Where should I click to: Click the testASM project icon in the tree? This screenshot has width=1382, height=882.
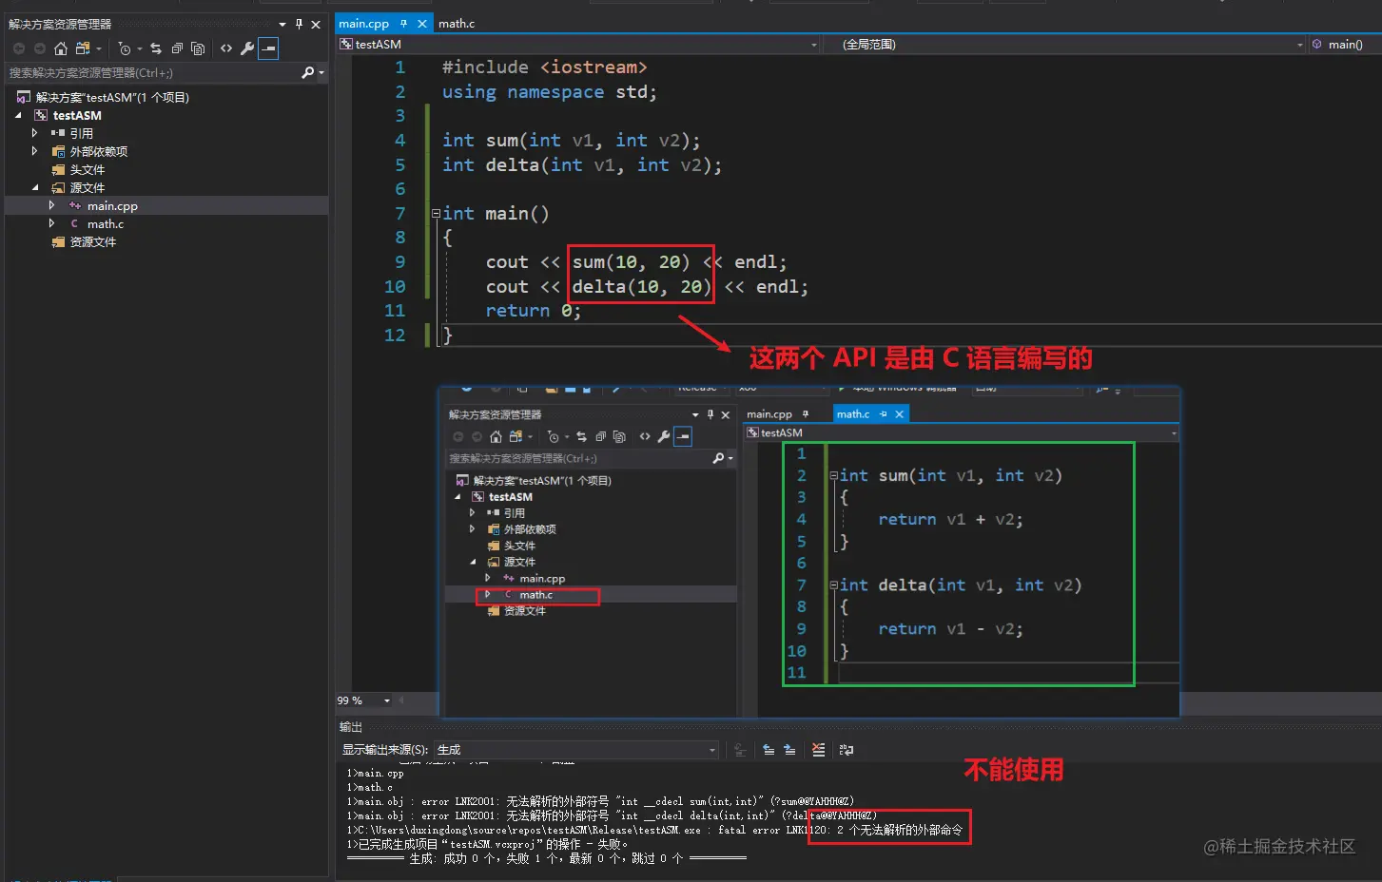(41, 115)
